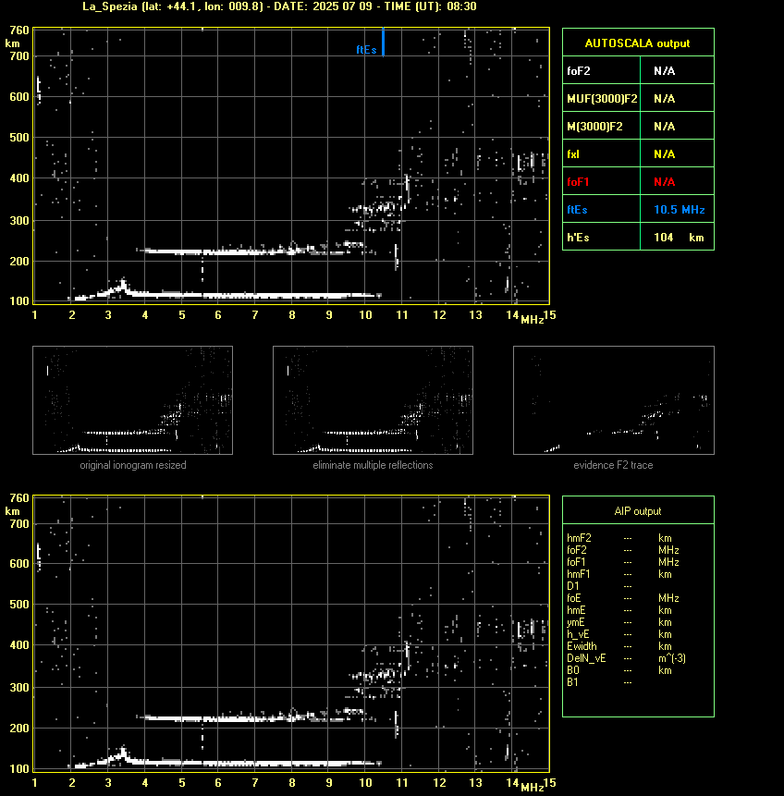
Task: Click the red N/A value of foF1
Action: click(664, 182)
